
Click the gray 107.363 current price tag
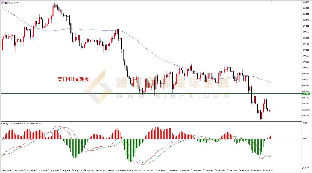(306, 110)
